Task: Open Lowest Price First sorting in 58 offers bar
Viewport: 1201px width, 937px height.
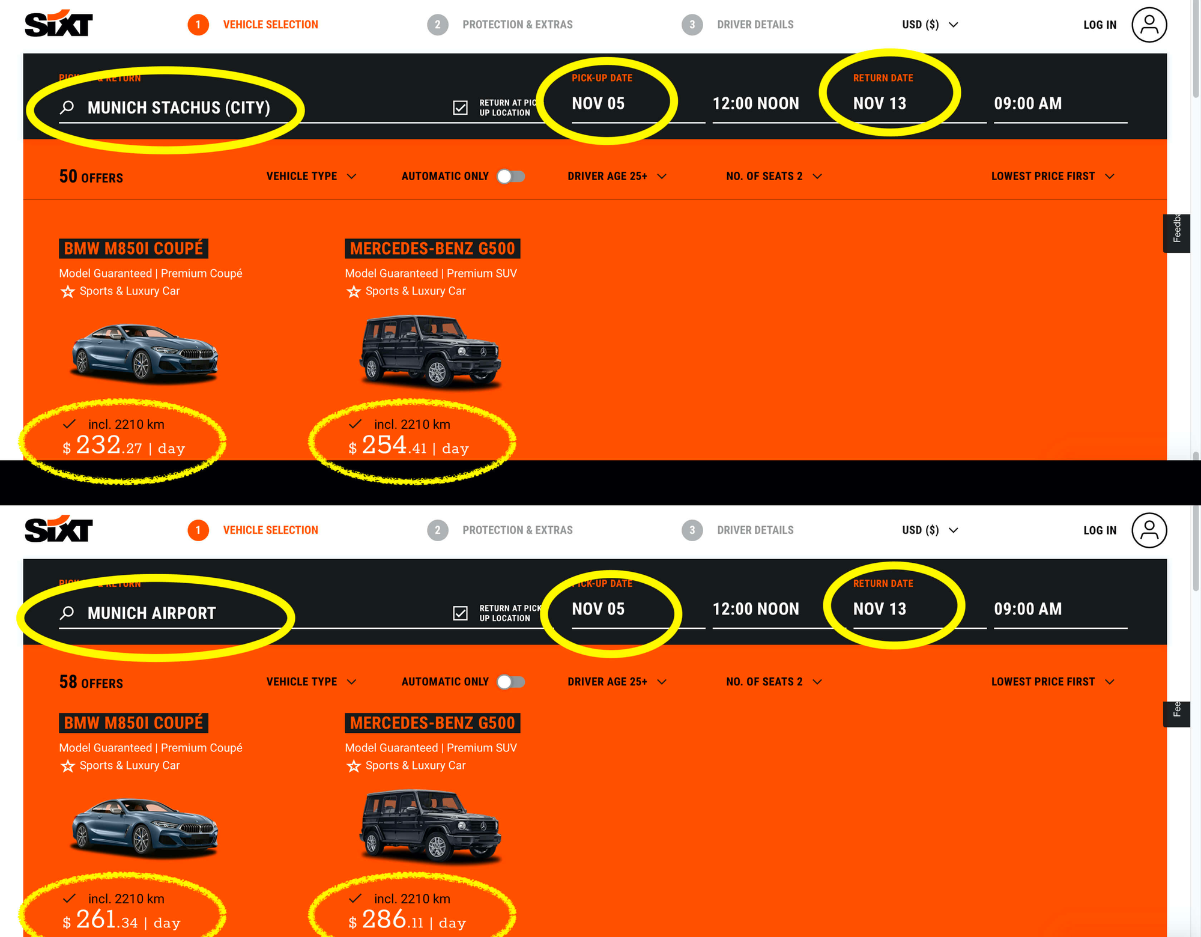Action: point(1053,682)
